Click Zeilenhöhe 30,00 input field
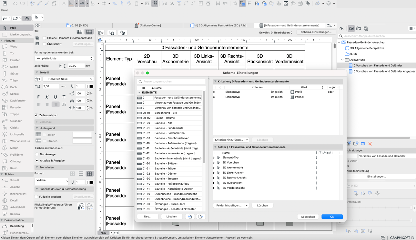 click(x=76, y=66)
